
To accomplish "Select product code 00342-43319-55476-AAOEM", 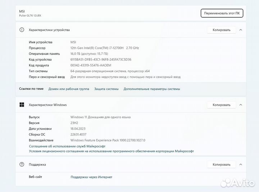I will click(91, 65).
